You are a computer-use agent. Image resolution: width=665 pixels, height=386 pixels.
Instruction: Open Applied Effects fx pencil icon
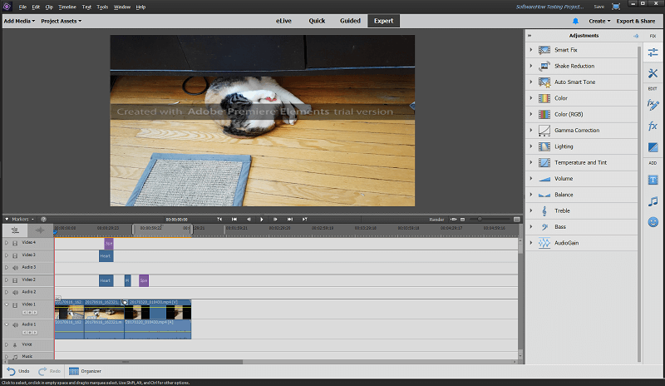pos(653,105)
